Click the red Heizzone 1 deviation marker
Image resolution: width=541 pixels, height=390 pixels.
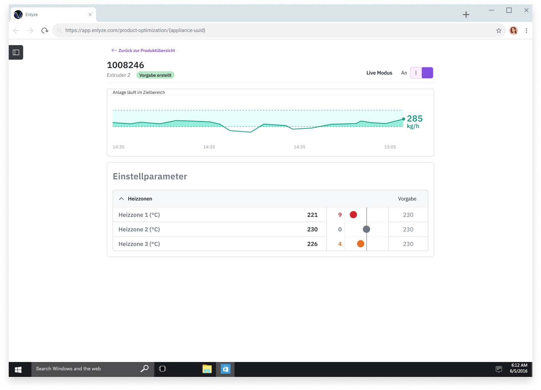click(x=353, y=215)
